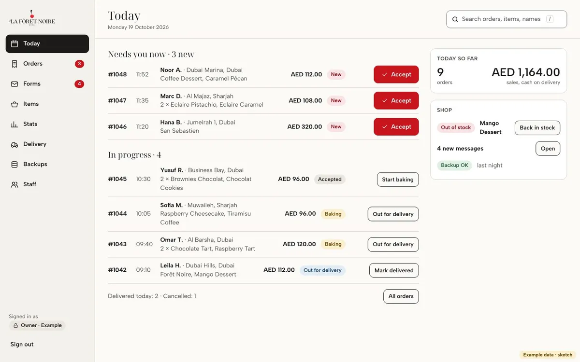Mark Mango Dessert back in stock
The image size is (580, 362).
pos(537,128)
